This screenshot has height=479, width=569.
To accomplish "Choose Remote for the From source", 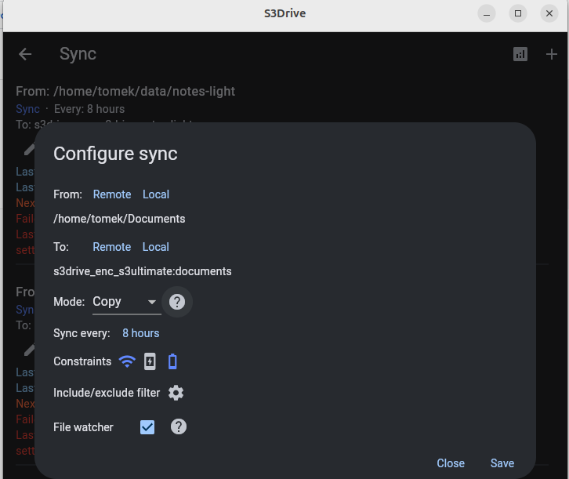I will pos(112,194).
